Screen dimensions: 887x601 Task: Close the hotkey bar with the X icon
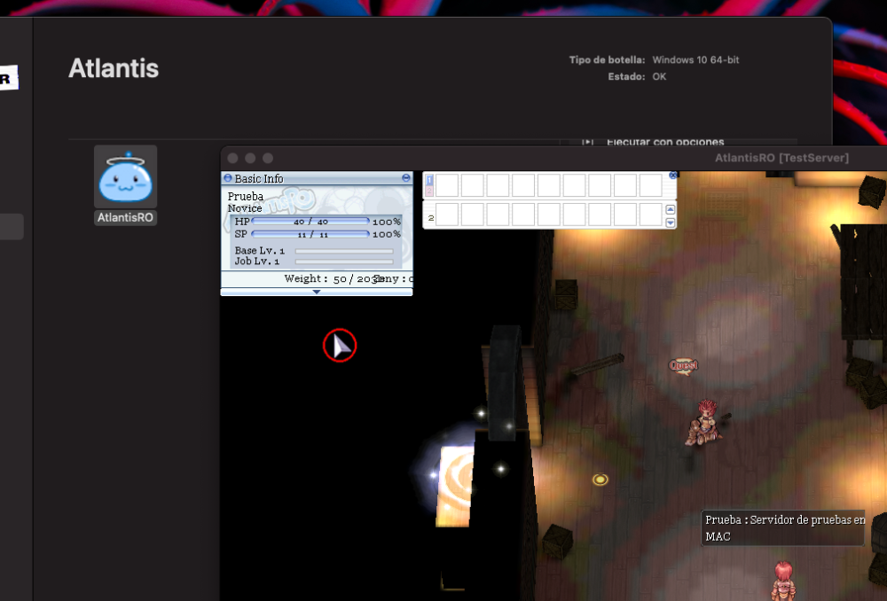(672, 176)
